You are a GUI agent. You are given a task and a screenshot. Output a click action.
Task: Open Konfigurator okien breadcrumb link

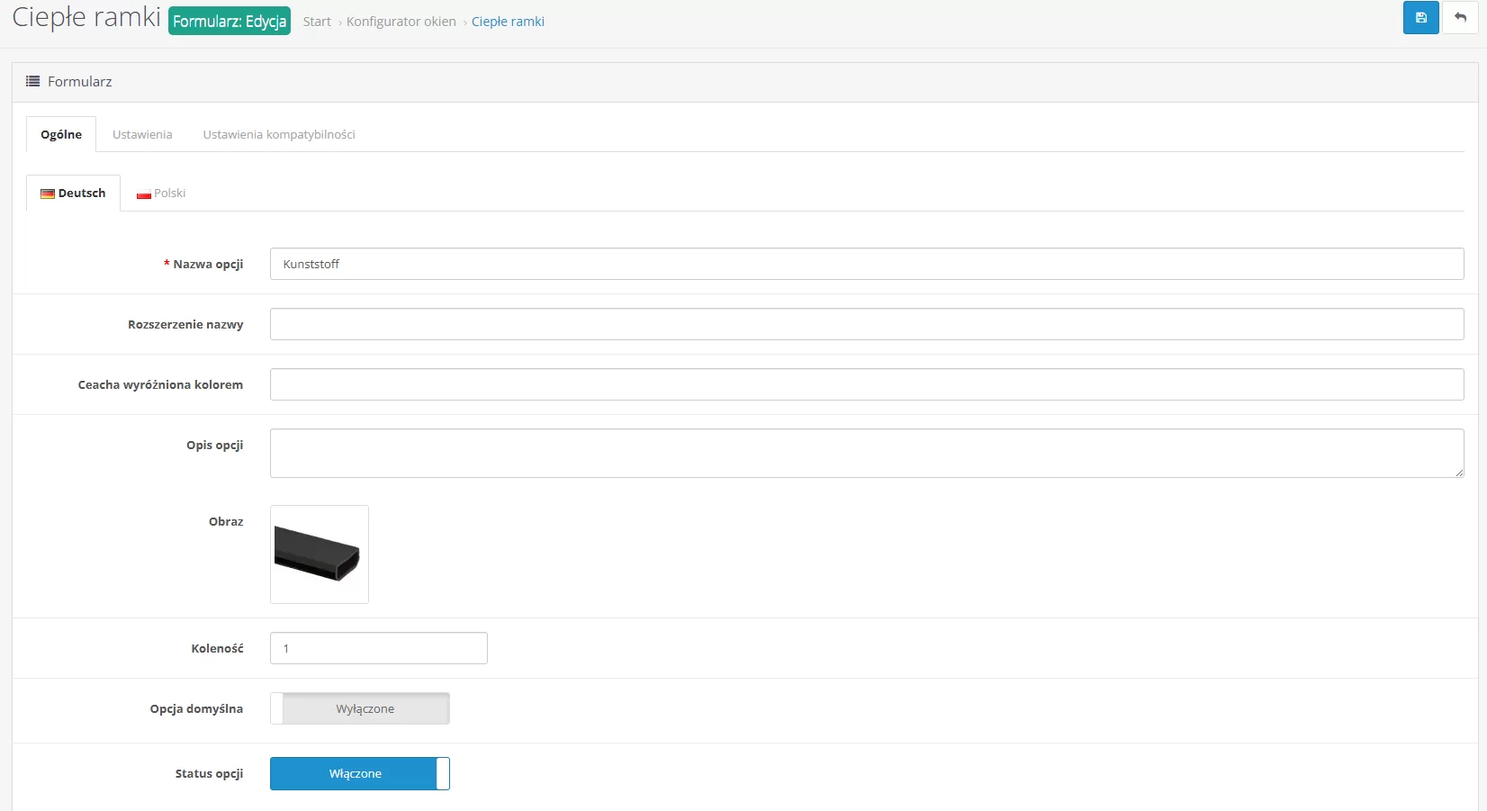(401, 22)
